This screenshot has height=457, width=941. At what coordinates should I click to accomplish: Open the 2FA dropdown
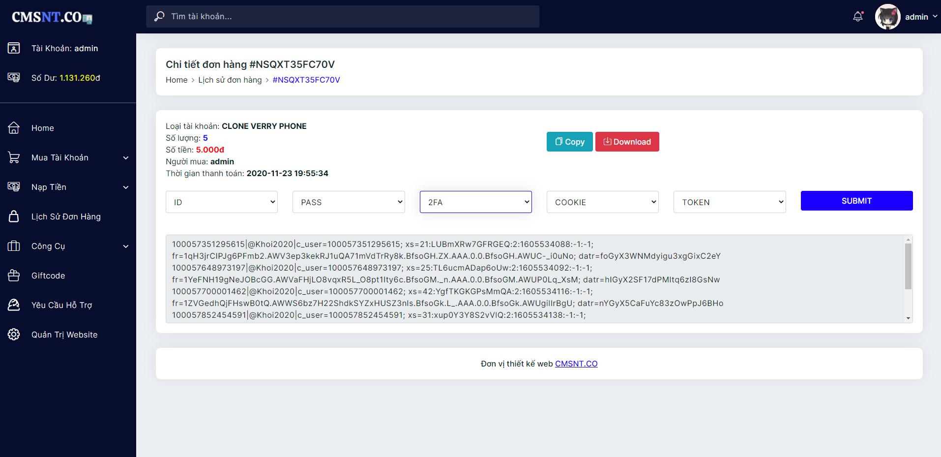pos(476,202)
